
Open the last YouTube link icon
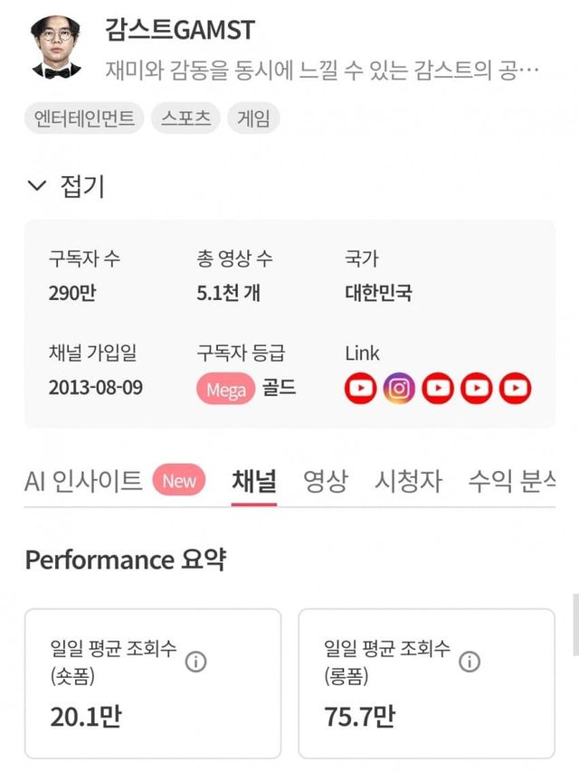pos(516,388)
